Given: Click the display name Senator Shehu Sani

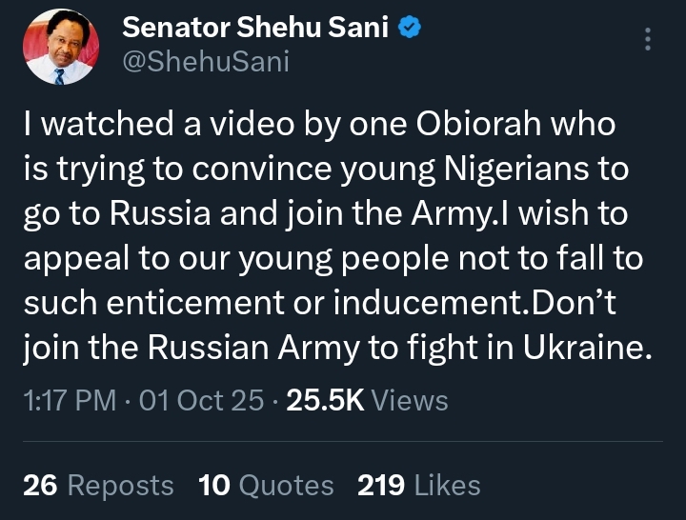Looking at the screenshot, I should coord(257,30).
